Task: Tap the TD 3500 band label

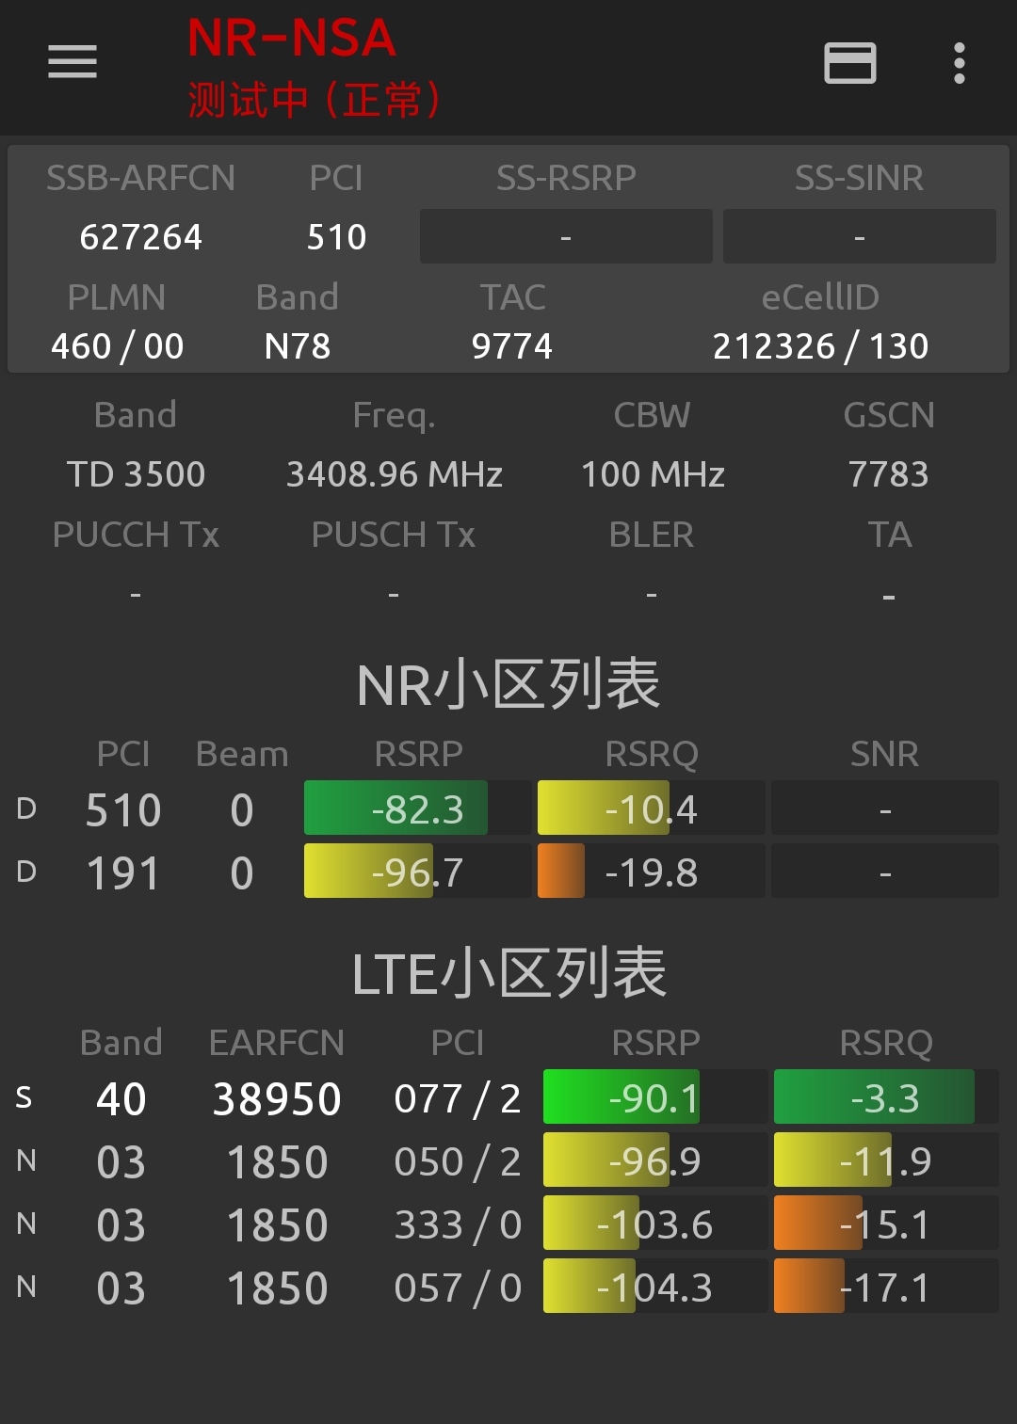Action: tap(137, 473)
